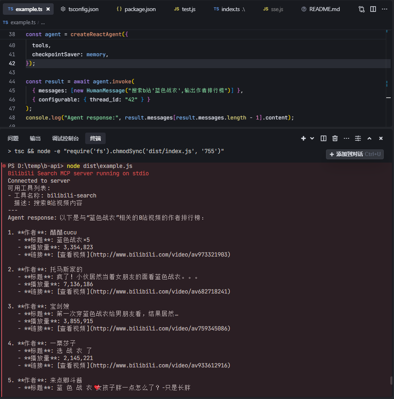
Task: Open the av933612916 bilibili video link
Action: tap(161, 365)
